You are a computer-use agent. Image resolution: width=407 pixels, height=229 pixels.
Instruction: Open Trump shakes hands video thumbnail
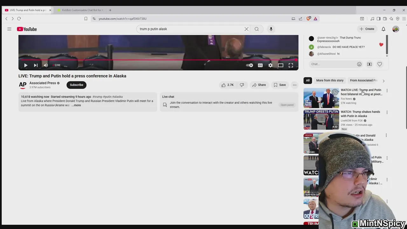tap(321, 120)
